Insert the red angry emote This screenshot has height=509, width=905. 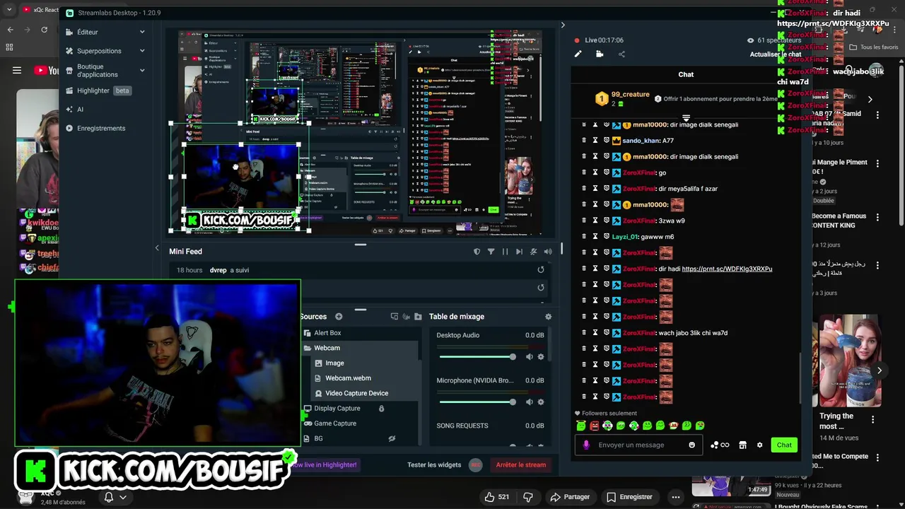pos(594,426)
